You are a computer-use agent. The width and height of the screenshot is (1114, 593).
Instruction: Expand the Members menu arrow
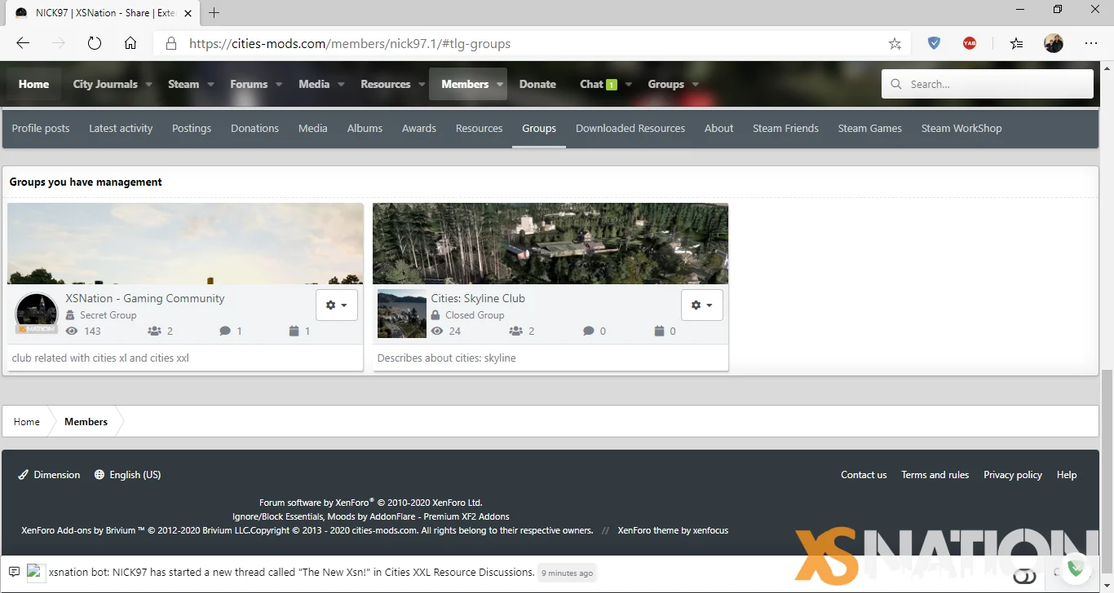pos(500,84)
